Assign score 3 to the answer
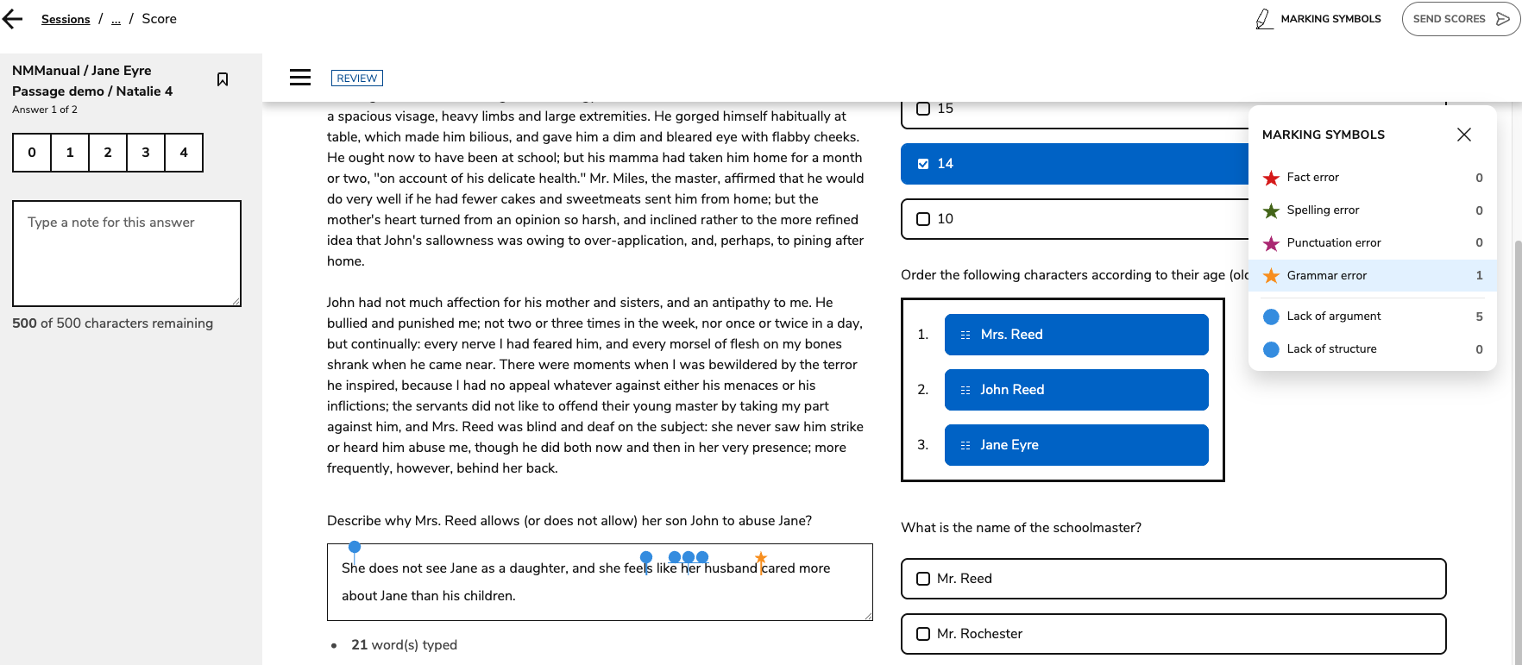The width and height of the screenshot is (1522, 665). pyautogui.click(x=146, y=153)
